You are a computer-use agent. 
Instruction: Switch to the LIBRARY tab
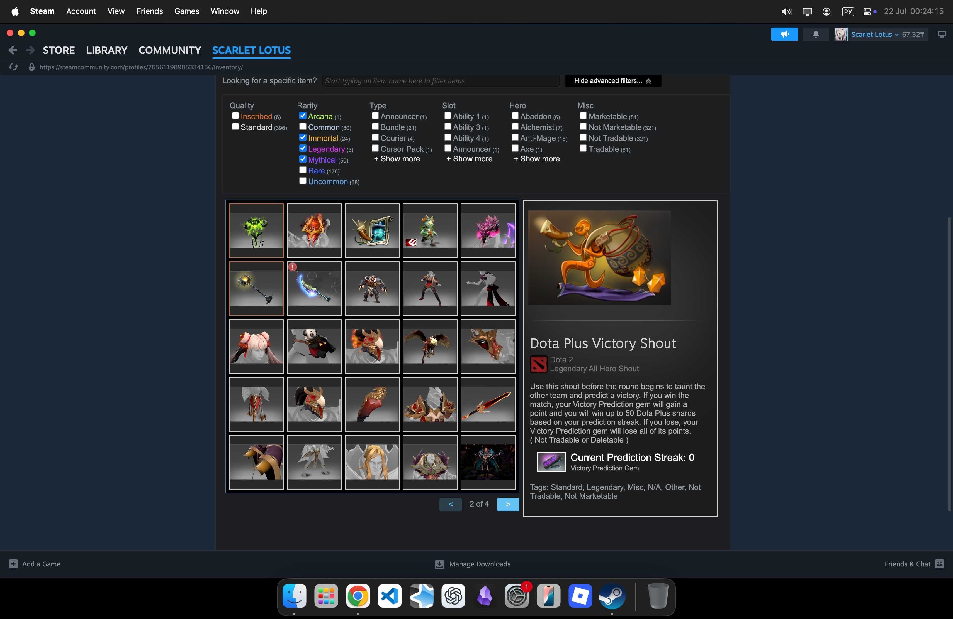coord(106,50)
